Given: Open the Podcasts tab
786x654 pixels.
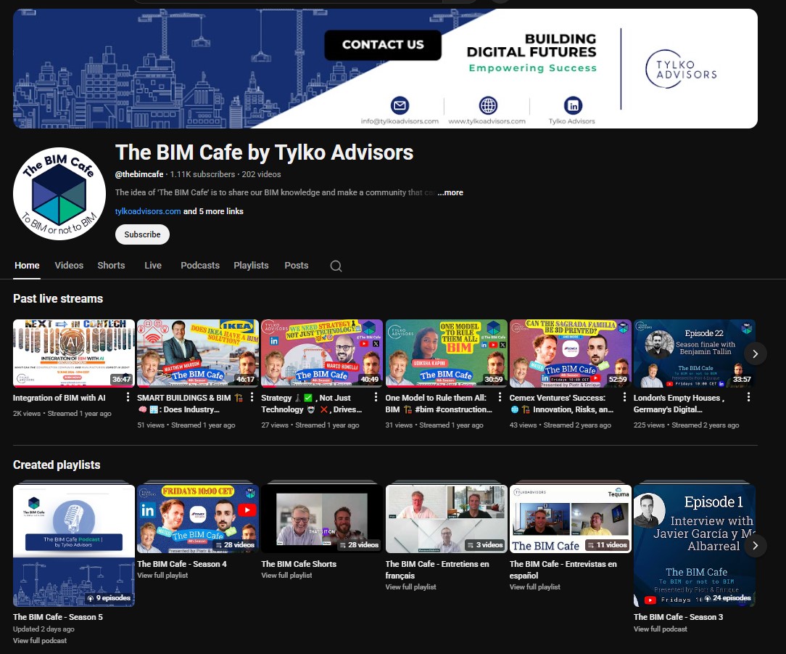Looking at the screenshot, I should click(x=200, y=266).
